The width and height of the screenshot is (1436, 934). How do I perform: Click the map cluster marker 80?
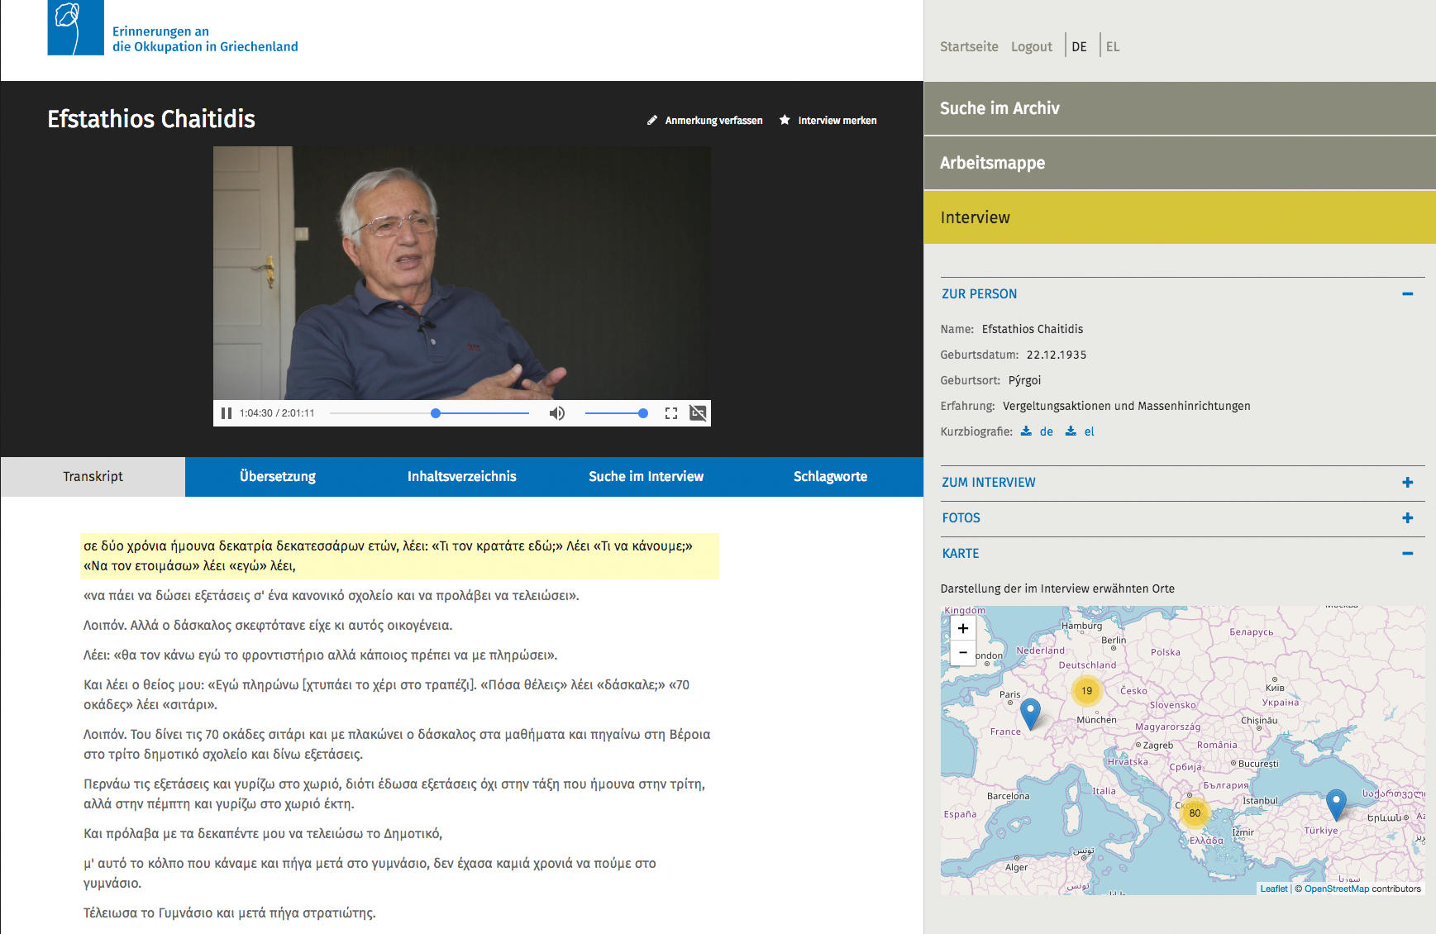tap(1195, 813)
